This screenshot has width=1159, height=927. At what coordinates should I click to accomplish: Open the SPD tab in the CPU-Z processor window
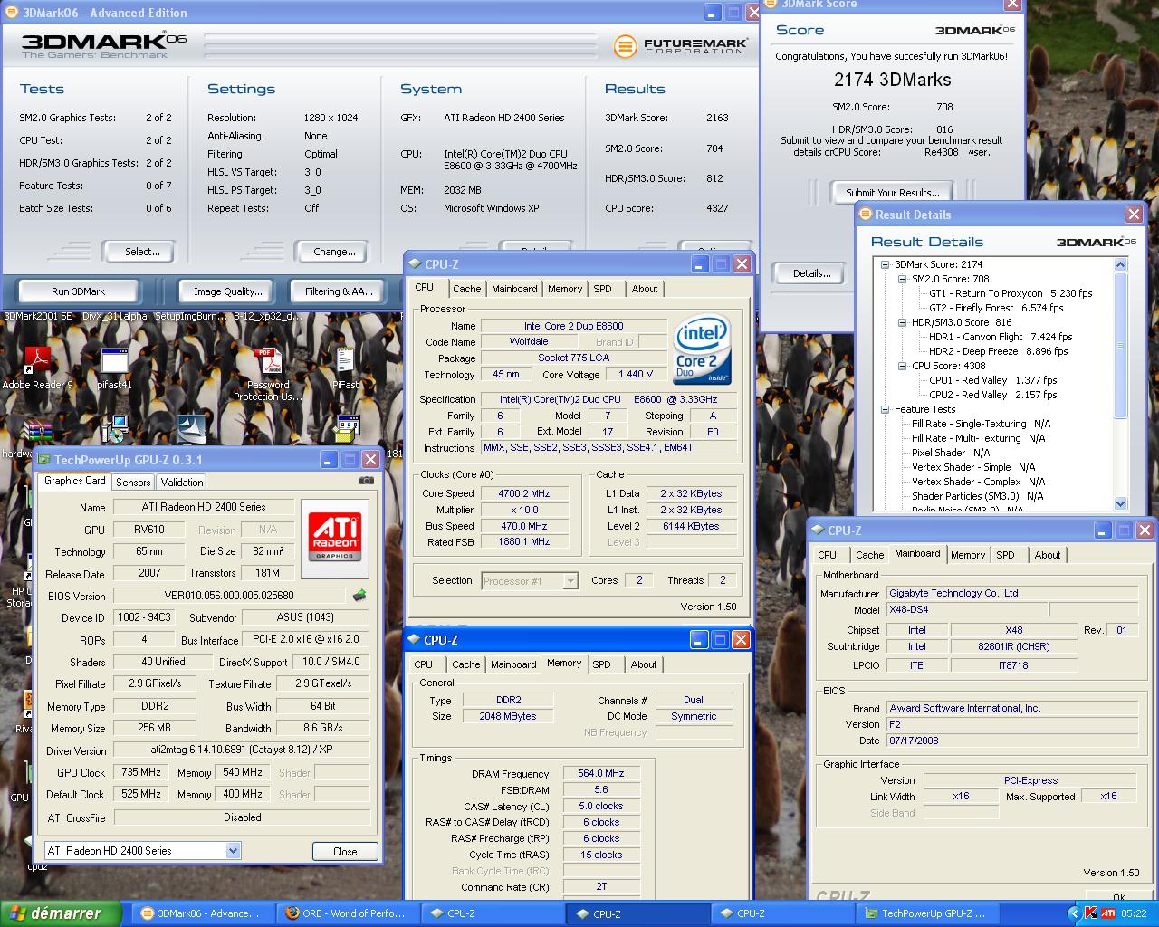coord(602,289)
